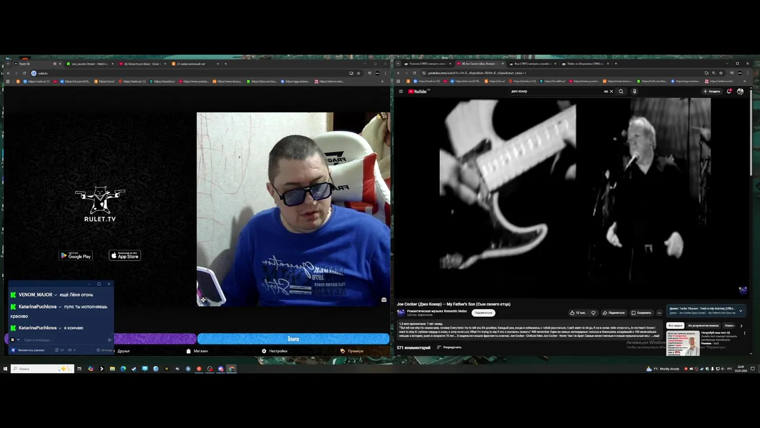The width and height of the screenshot is (760, 428).
Task: Open tab search dropdown in YouTube window
Action: tap(397, 64)
